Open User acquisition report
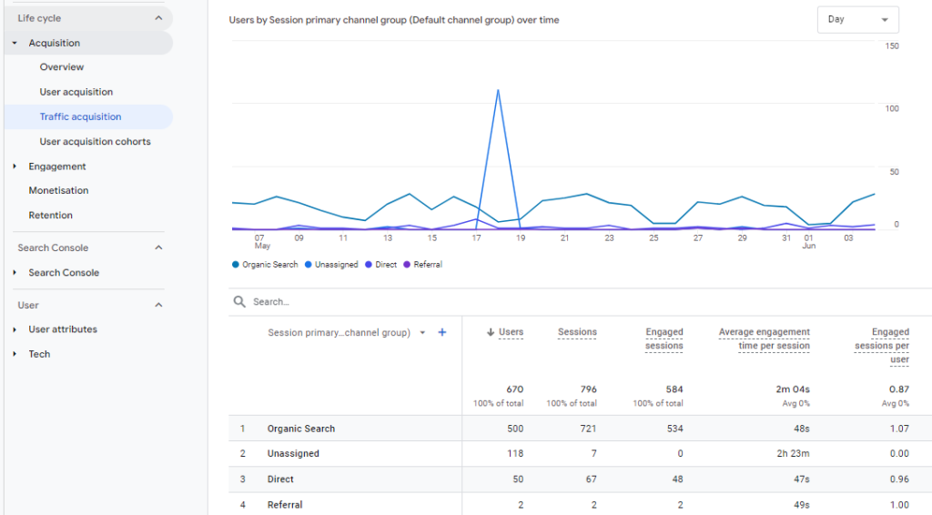 (76, 92)
